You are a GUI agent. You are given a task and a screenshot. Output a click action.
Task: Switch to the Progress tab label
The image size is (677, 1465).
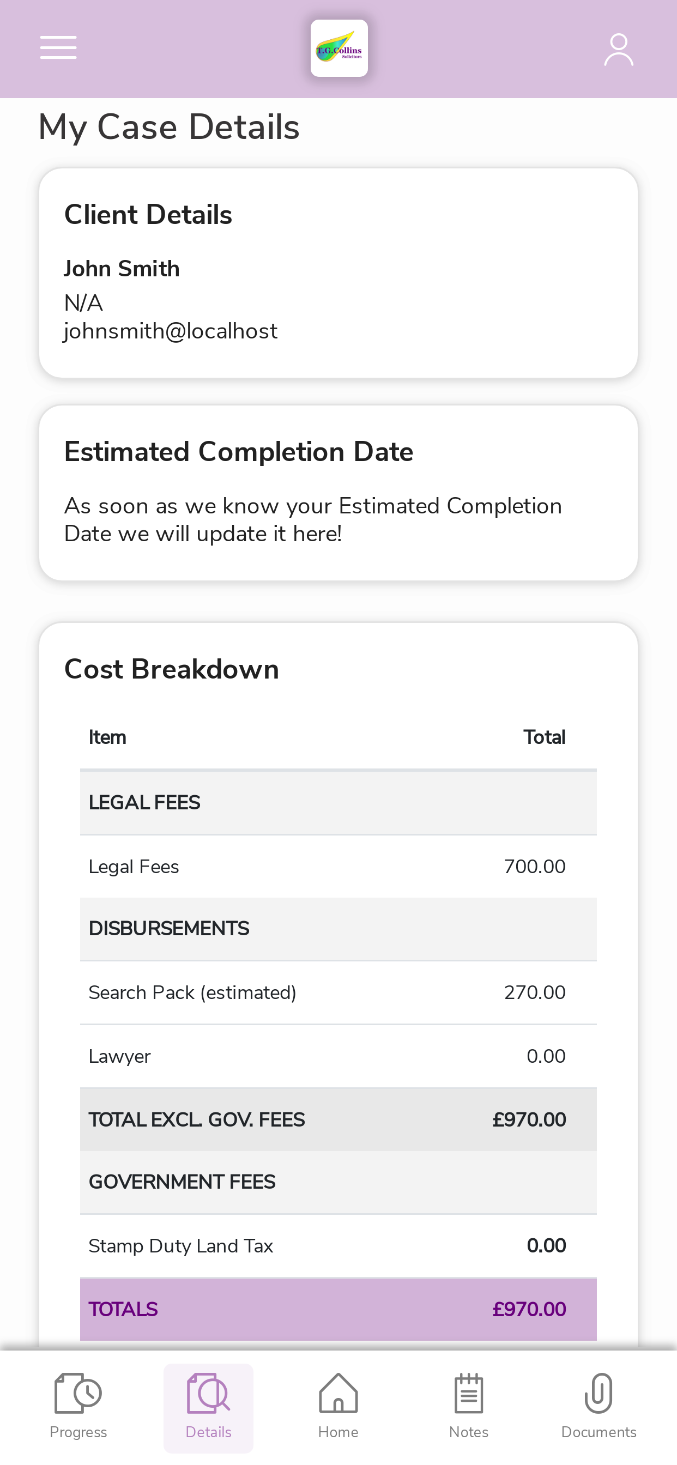pyautogui.click(x=78, y=1432)
